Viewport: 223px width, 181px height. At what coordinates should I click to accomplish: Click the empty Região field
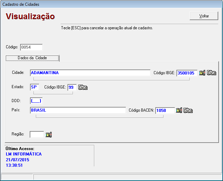click(37, 134)
